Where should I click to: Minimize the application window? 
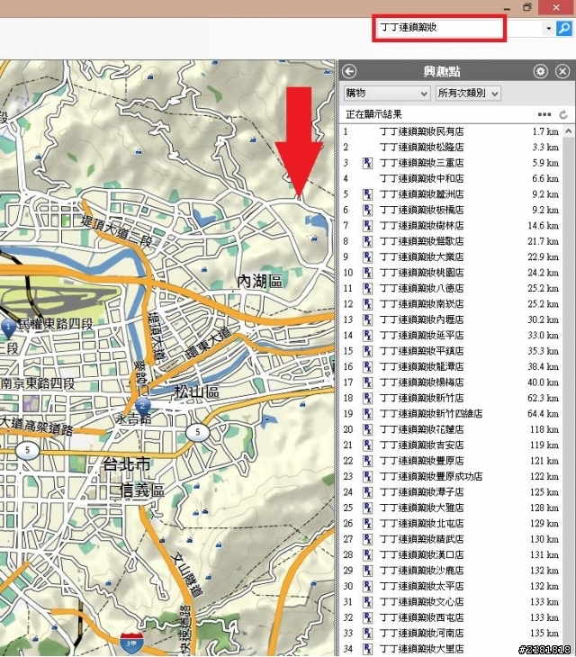tap(507, 8)
